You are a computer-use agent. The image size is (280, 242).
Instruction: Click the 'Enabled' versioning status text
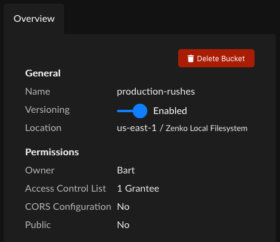click(x=170, y=111)
